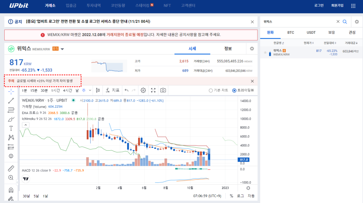Collapse the indicator legend chevron
The width and height of the screenshot is (363, 203).
click(x=26, y=125)
